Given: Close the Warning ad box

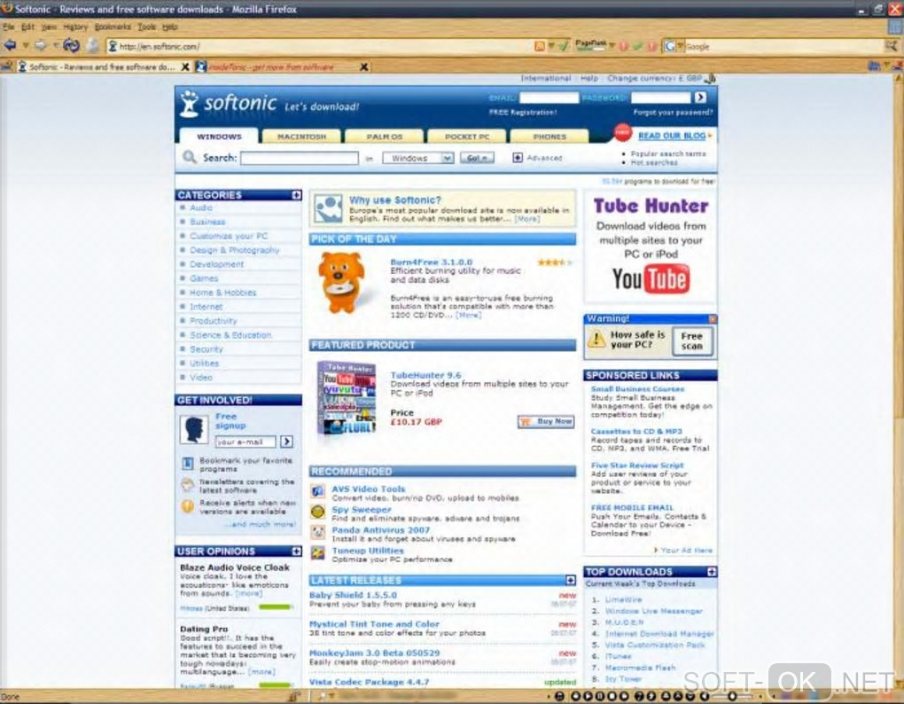Looking at the screenshot, I should [713, 319].
